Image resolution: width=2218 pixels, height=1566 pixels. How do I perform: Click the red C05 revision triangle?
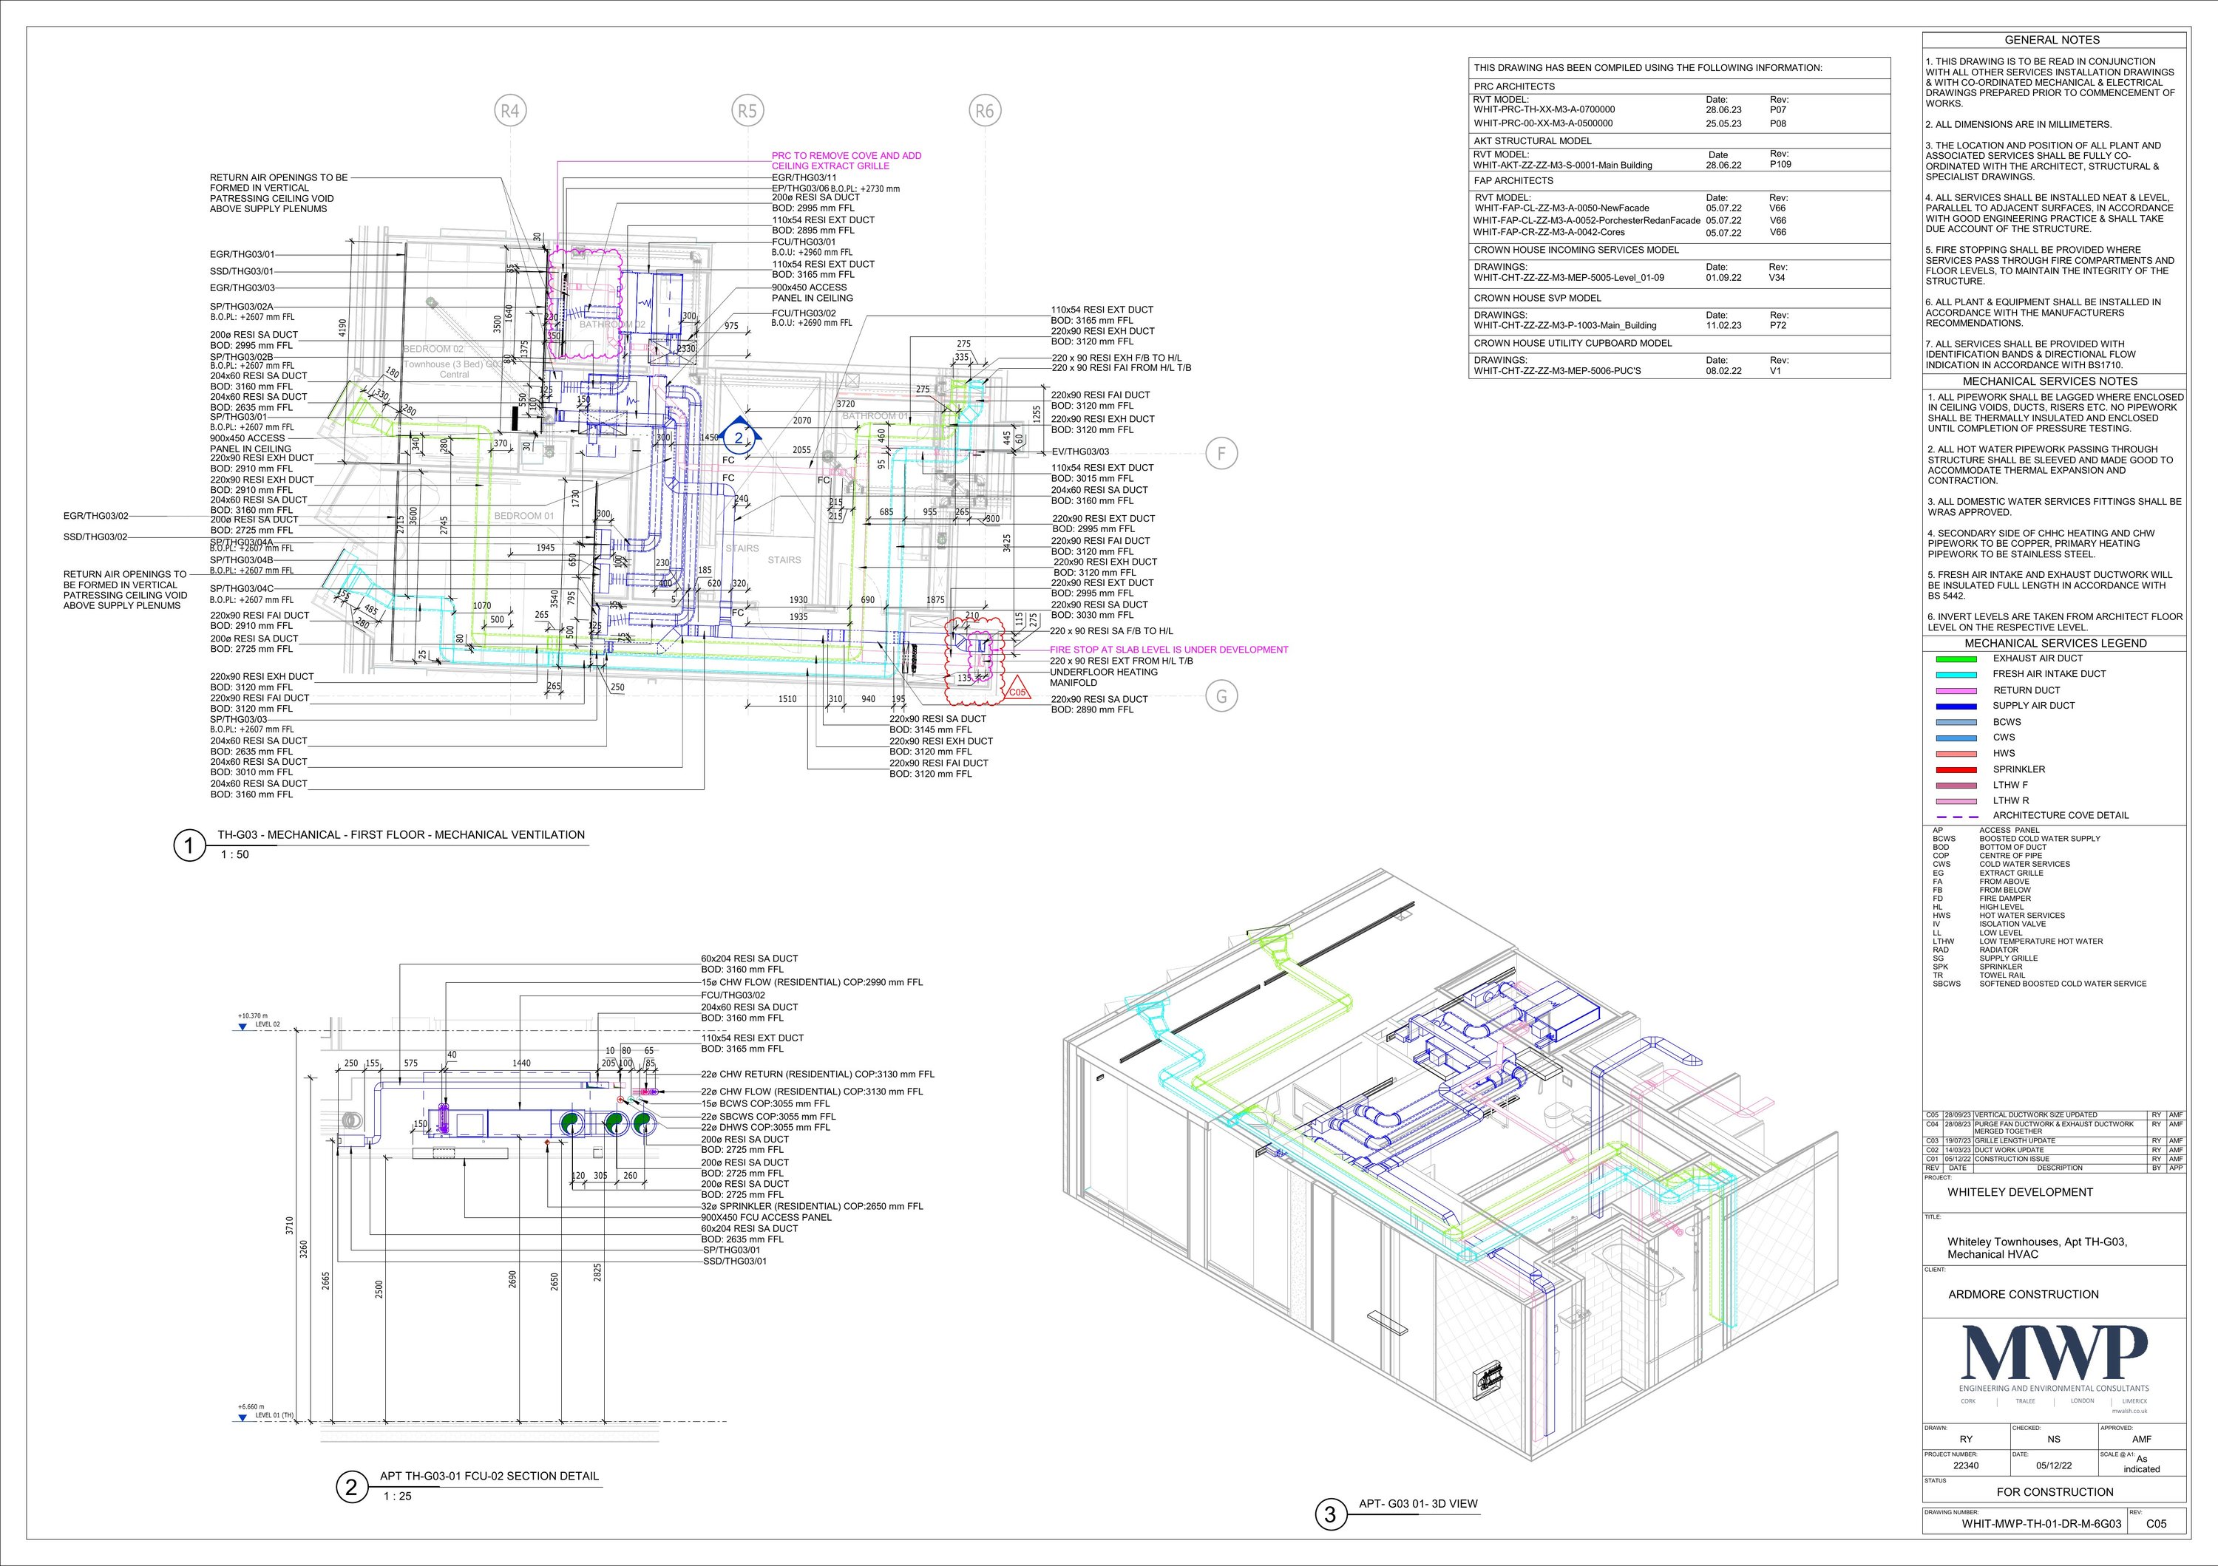coord(1017,690)
